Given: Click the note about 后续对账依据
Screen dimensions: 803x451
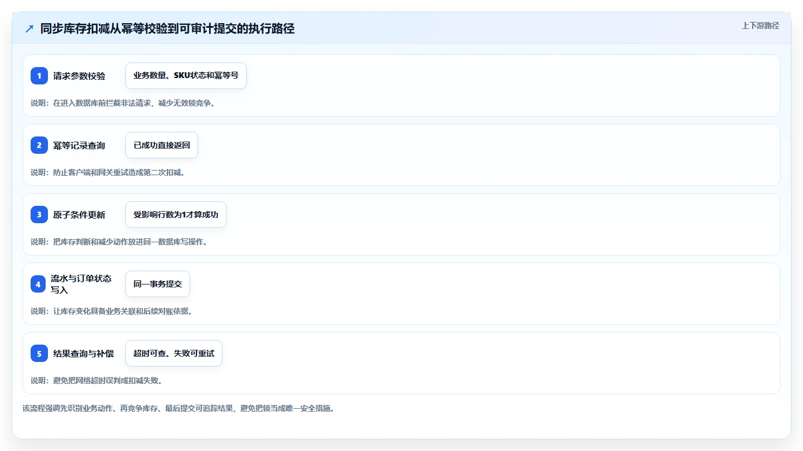Looking at the screenshot, I should pyautogui.click(x=111, y=311).
